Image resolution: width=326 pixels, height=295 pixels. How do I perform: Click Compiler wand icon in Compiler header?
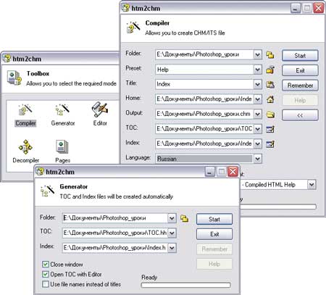tap(133, 28)
